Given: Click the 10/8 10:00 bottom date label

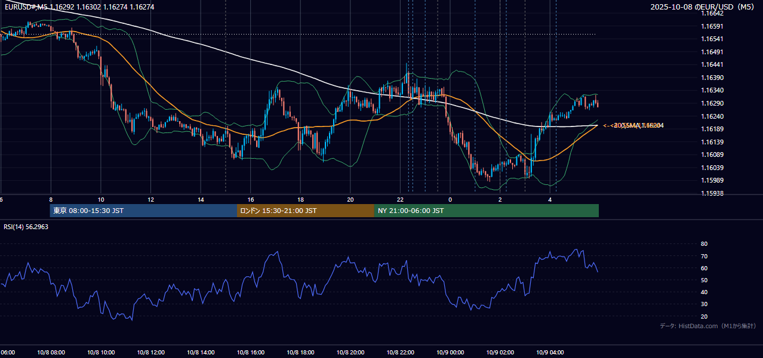Looking at the screenshot, I should pyautogui.click(x=101, y=353).
